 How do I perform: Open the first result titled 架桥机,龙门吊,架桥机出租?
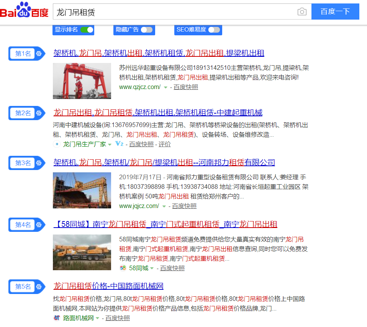pos(159,53)
